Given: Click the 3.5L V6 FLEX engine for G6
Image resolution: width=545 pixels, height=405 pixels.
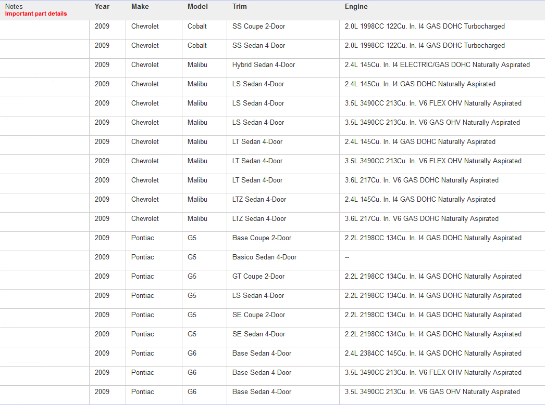Looking at the screenshot, I should tap(433, 372).
